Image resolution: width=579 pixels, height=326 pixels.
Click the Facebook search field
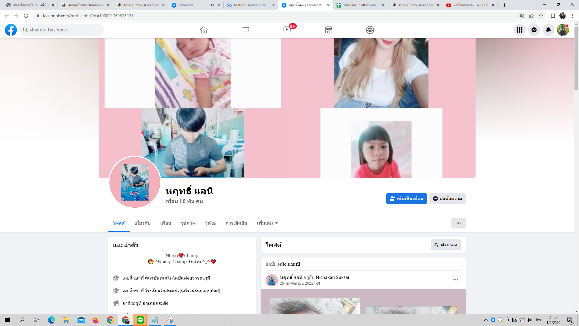(x=62, y=30)
